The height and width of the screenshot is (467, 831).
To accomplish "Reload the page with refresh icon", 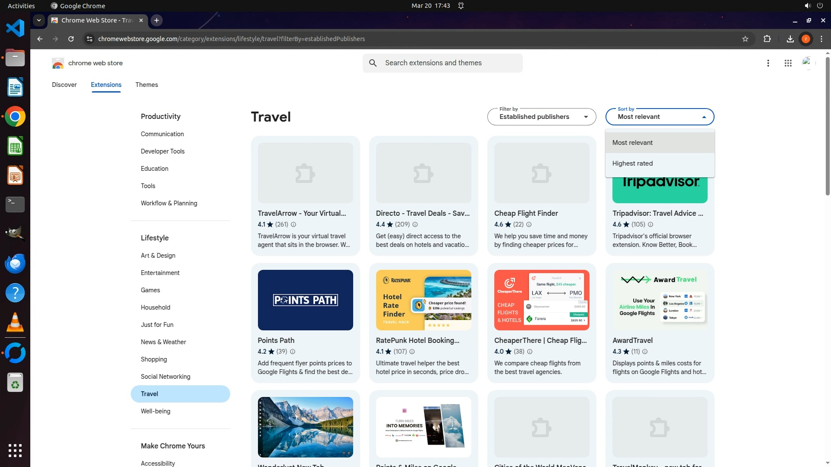I will 71,39.
